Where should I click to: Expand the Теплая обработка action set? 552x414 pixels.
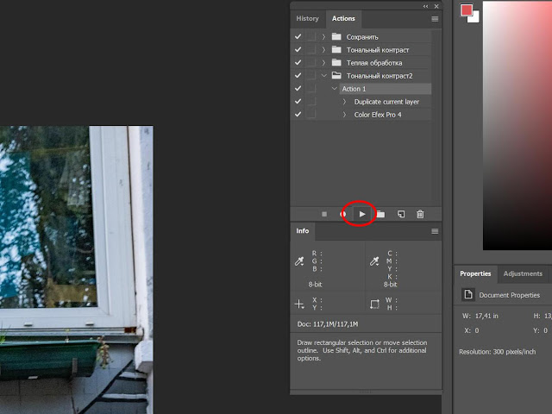(323, 63)
